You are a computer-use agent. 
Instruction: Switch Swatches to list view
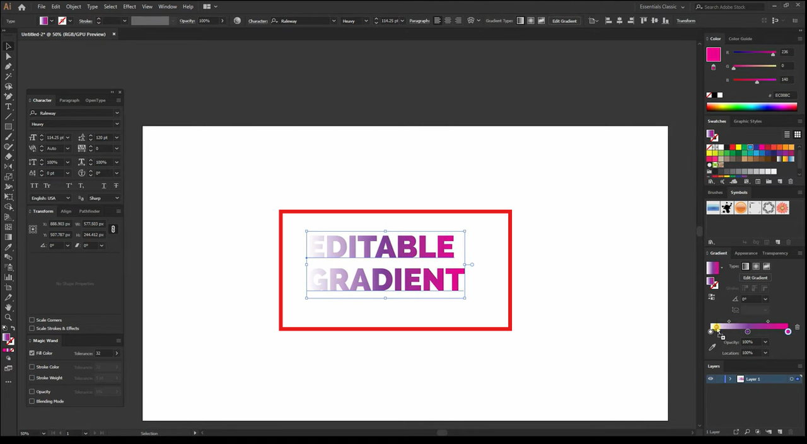click(x=787, y=134)
